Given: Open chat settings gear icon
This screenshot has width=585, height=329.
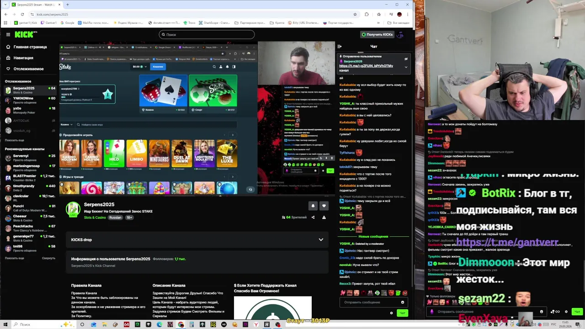Looking at the screenshot, I should (x=391, y=313).
